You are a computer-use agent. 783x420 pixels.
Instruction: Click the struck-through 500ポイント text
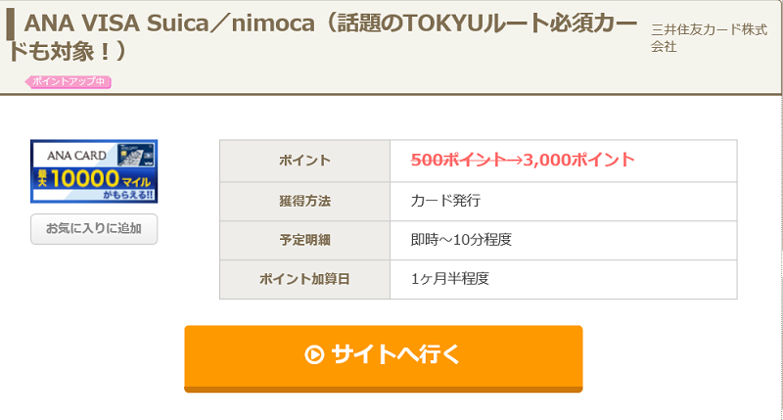coord(458,160)
